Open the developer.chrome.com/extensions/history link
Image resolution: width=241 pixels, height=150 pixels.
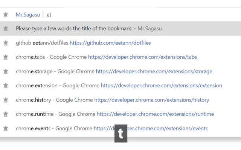pyautogui.click(x=152, y=100)
